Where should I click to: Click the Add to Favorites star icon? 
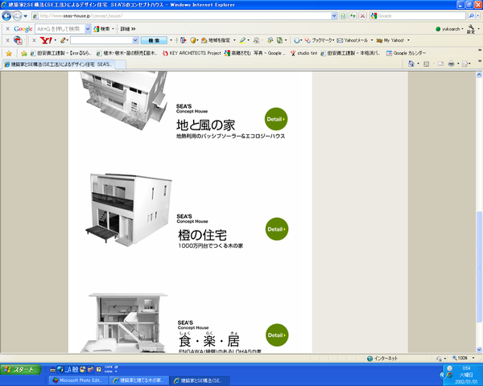coord(23,53)
